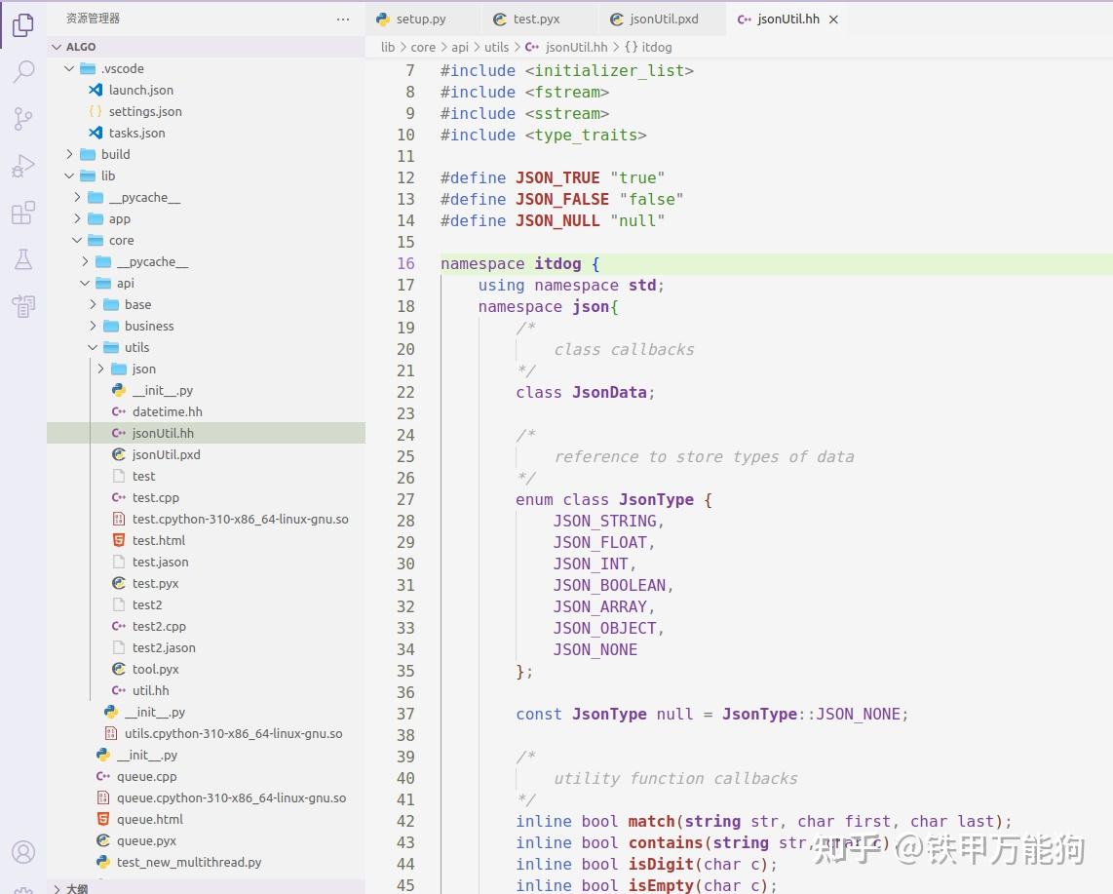1113x894 pixels.
Task: Click the test.html HTML5 file icon
Action: (x=119, y=540)
